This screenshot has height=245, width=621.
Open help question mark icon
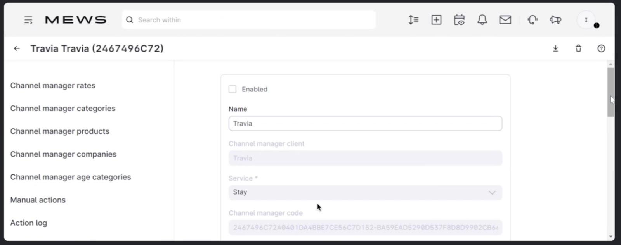pos(601,48)
